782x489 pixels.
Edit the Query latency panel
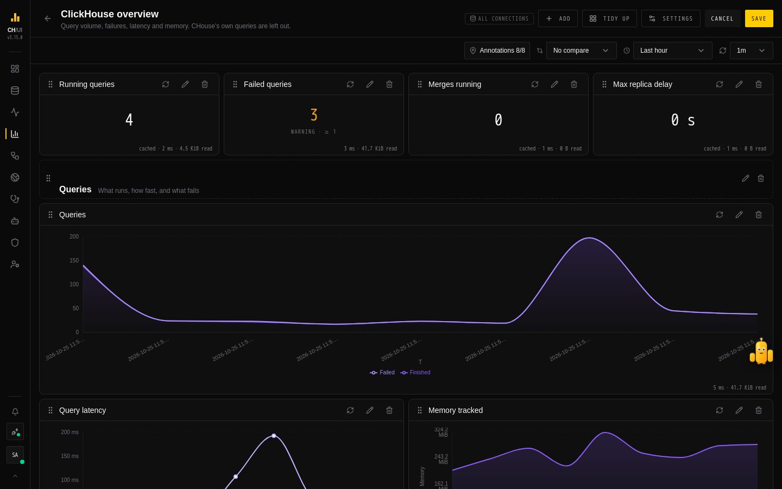pos(370,410)
